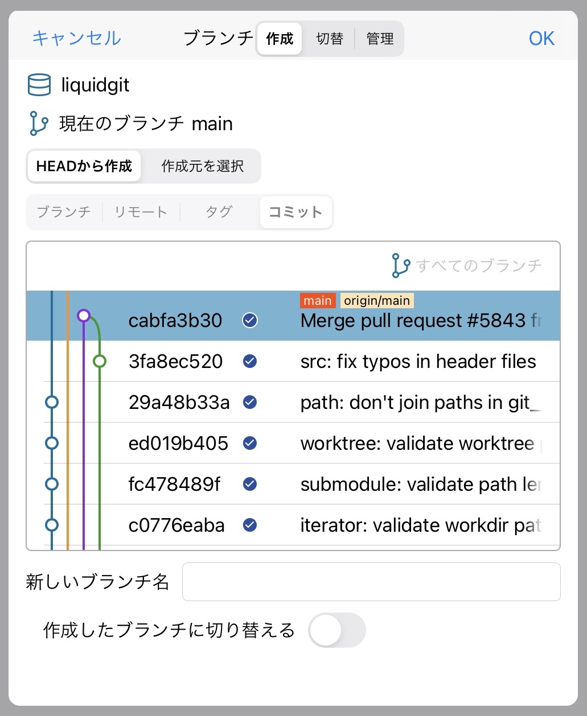The image size is (587, 716).
Task: Click the orange main branch label
Action: [317, 301]
